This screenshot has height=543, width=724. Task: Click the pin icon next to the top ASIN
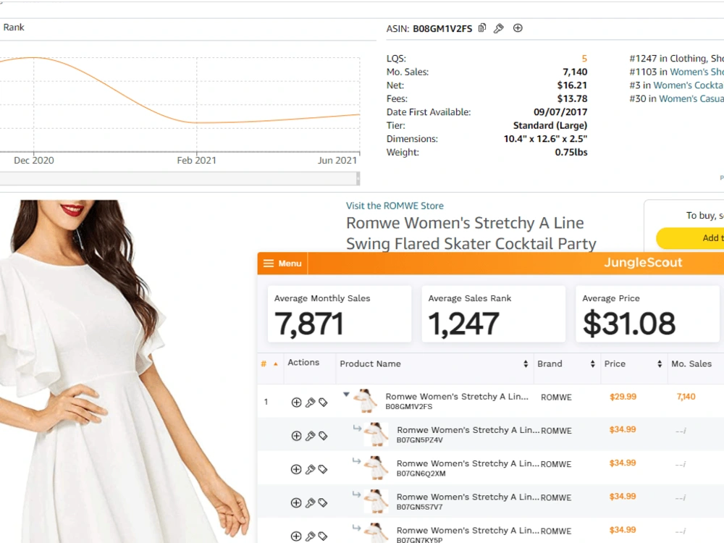coord(499,28)
